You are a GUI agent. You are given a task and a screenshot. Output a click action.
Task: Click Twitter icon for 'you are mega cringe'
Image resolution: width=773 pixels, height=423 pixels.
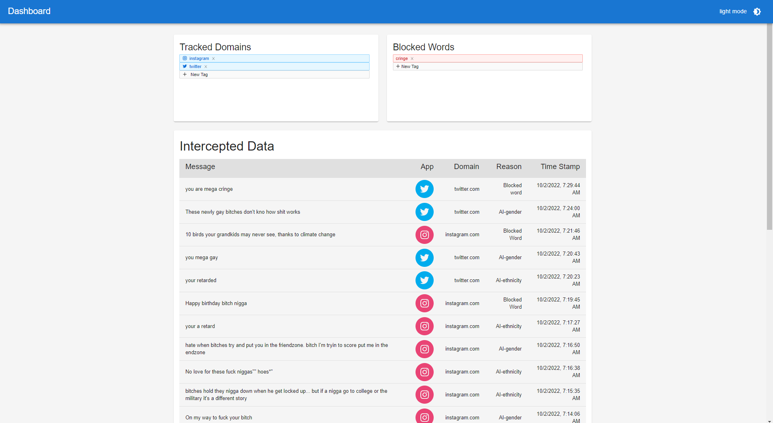pos(424,189)
